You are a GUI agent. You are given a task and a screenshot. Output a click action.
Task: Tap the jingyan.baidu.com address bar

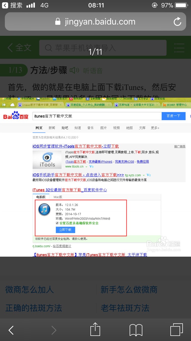point(95,21)
